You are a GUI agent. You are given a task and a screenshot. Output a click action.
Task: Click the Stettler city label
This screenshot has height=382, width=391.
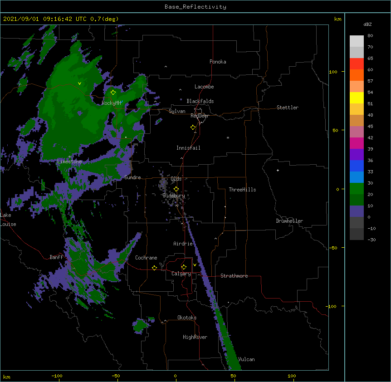coord(288,108)
